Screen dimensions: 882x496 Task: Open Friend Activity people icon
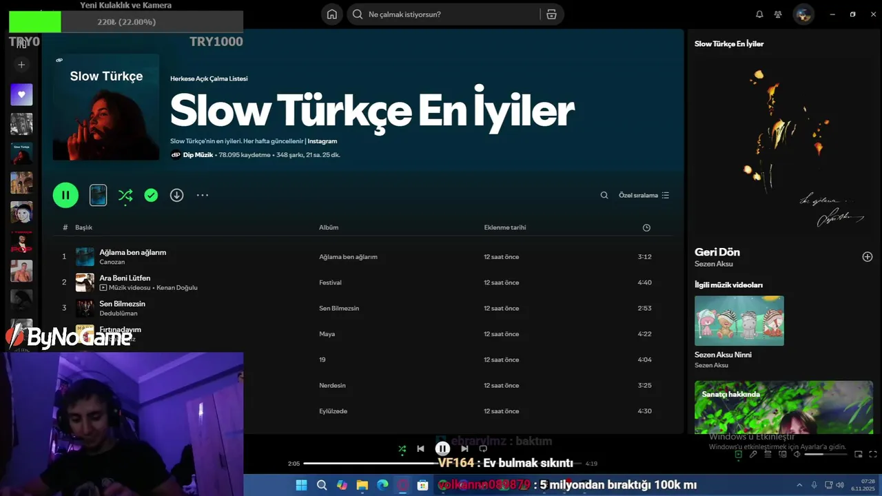pyautogui.click(x=778, y=14)
